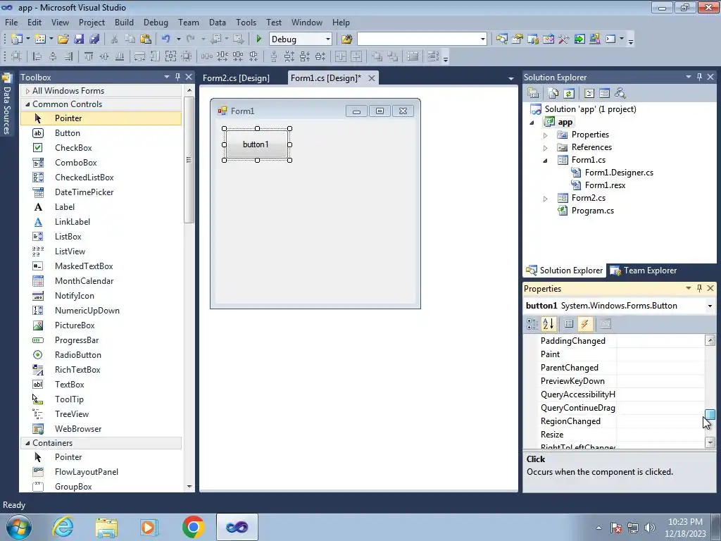721x541 pixels.
Task: Expand the References node in Solution Explorer
Action: 546,148
